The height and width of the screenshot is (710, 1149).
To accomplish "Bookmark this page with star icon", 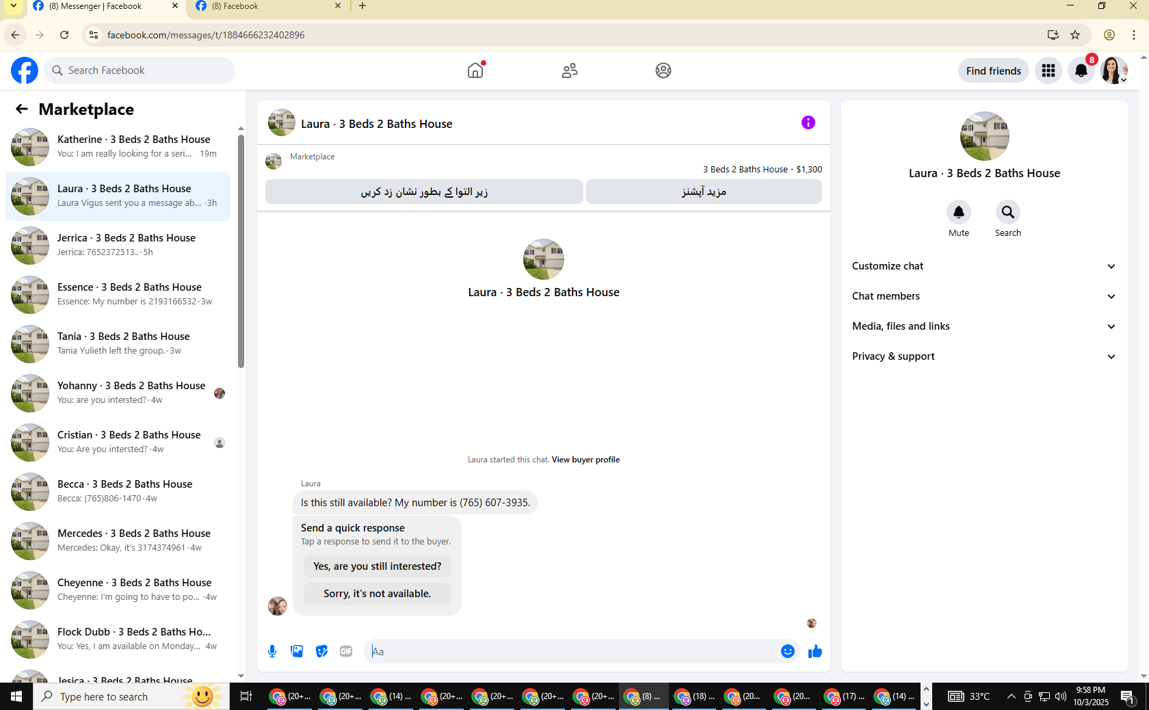I will (x=1075, y=35).
